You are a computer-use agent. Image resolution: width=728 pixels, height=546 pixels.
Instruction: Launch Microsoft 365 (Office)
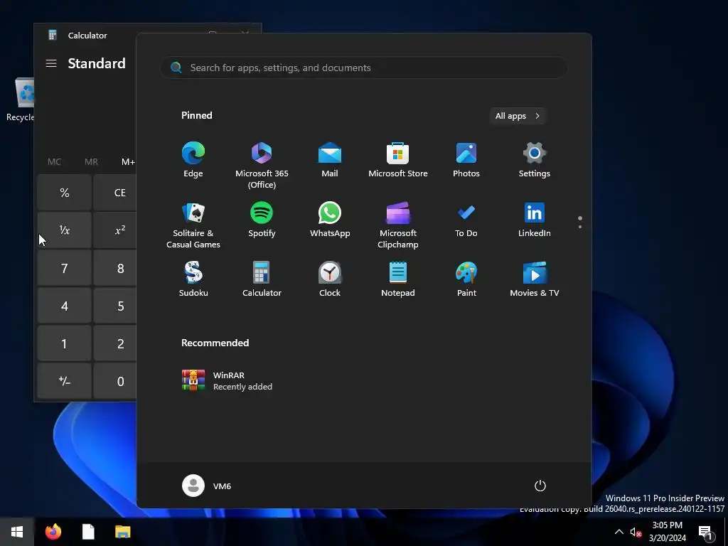(x=262, y=165)
